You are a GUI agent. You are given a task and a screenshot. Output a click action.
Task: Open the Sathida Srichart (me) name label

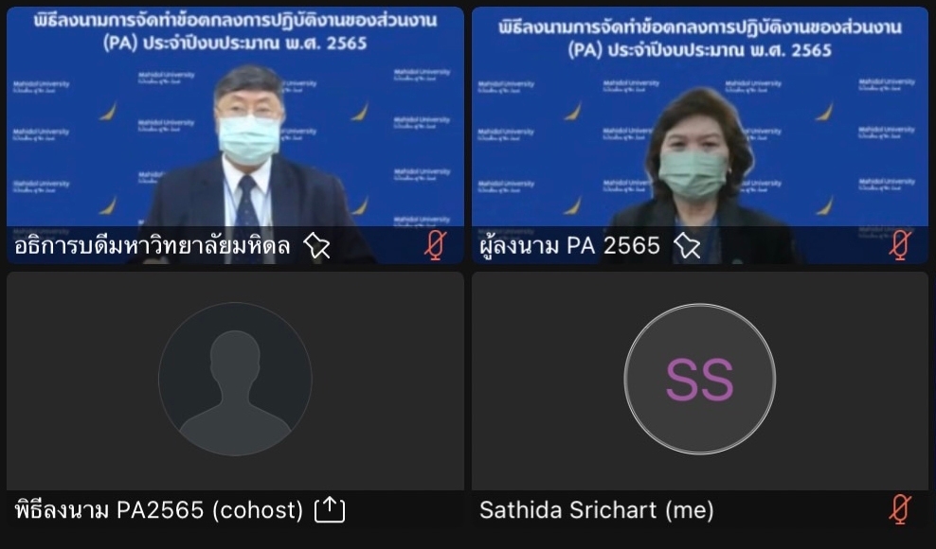click(596, 510)
